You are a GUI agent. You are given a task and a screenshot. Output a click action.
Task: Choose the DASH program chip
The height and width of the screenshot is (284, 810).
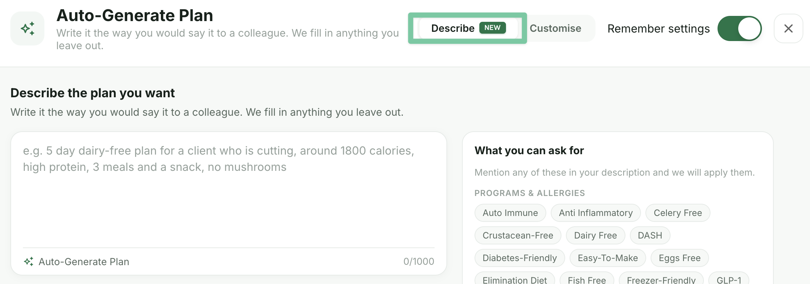(650, 236)
